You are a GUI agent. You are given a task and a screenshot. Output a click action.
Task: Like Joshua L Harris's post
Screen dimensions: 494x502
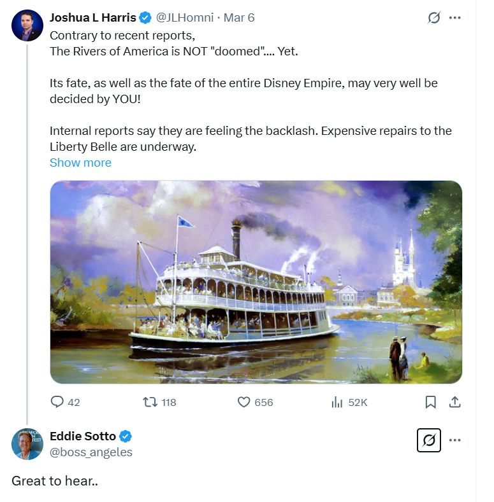coord(243,402)
